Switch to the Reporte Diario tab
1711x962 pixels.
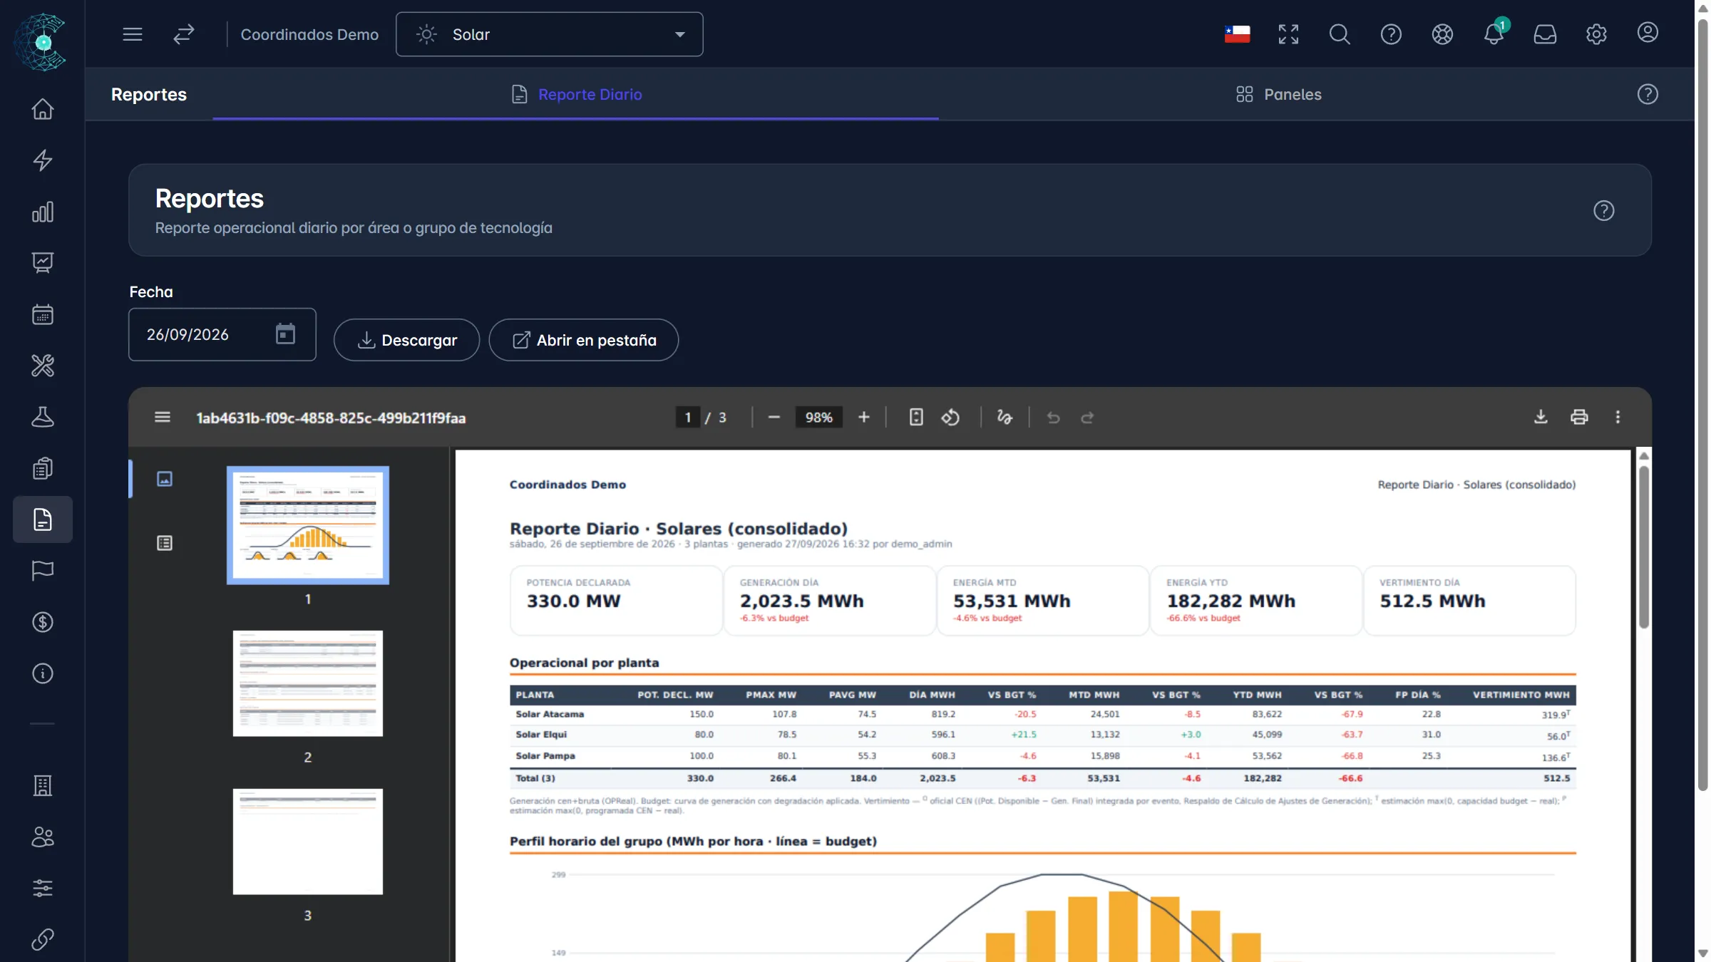[x=576, y=94]
